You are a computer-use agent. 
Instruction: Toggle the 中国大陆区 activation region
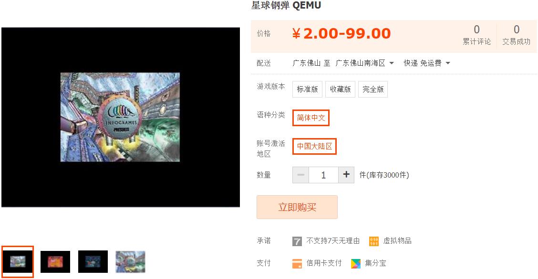click(x=314, y=146)
